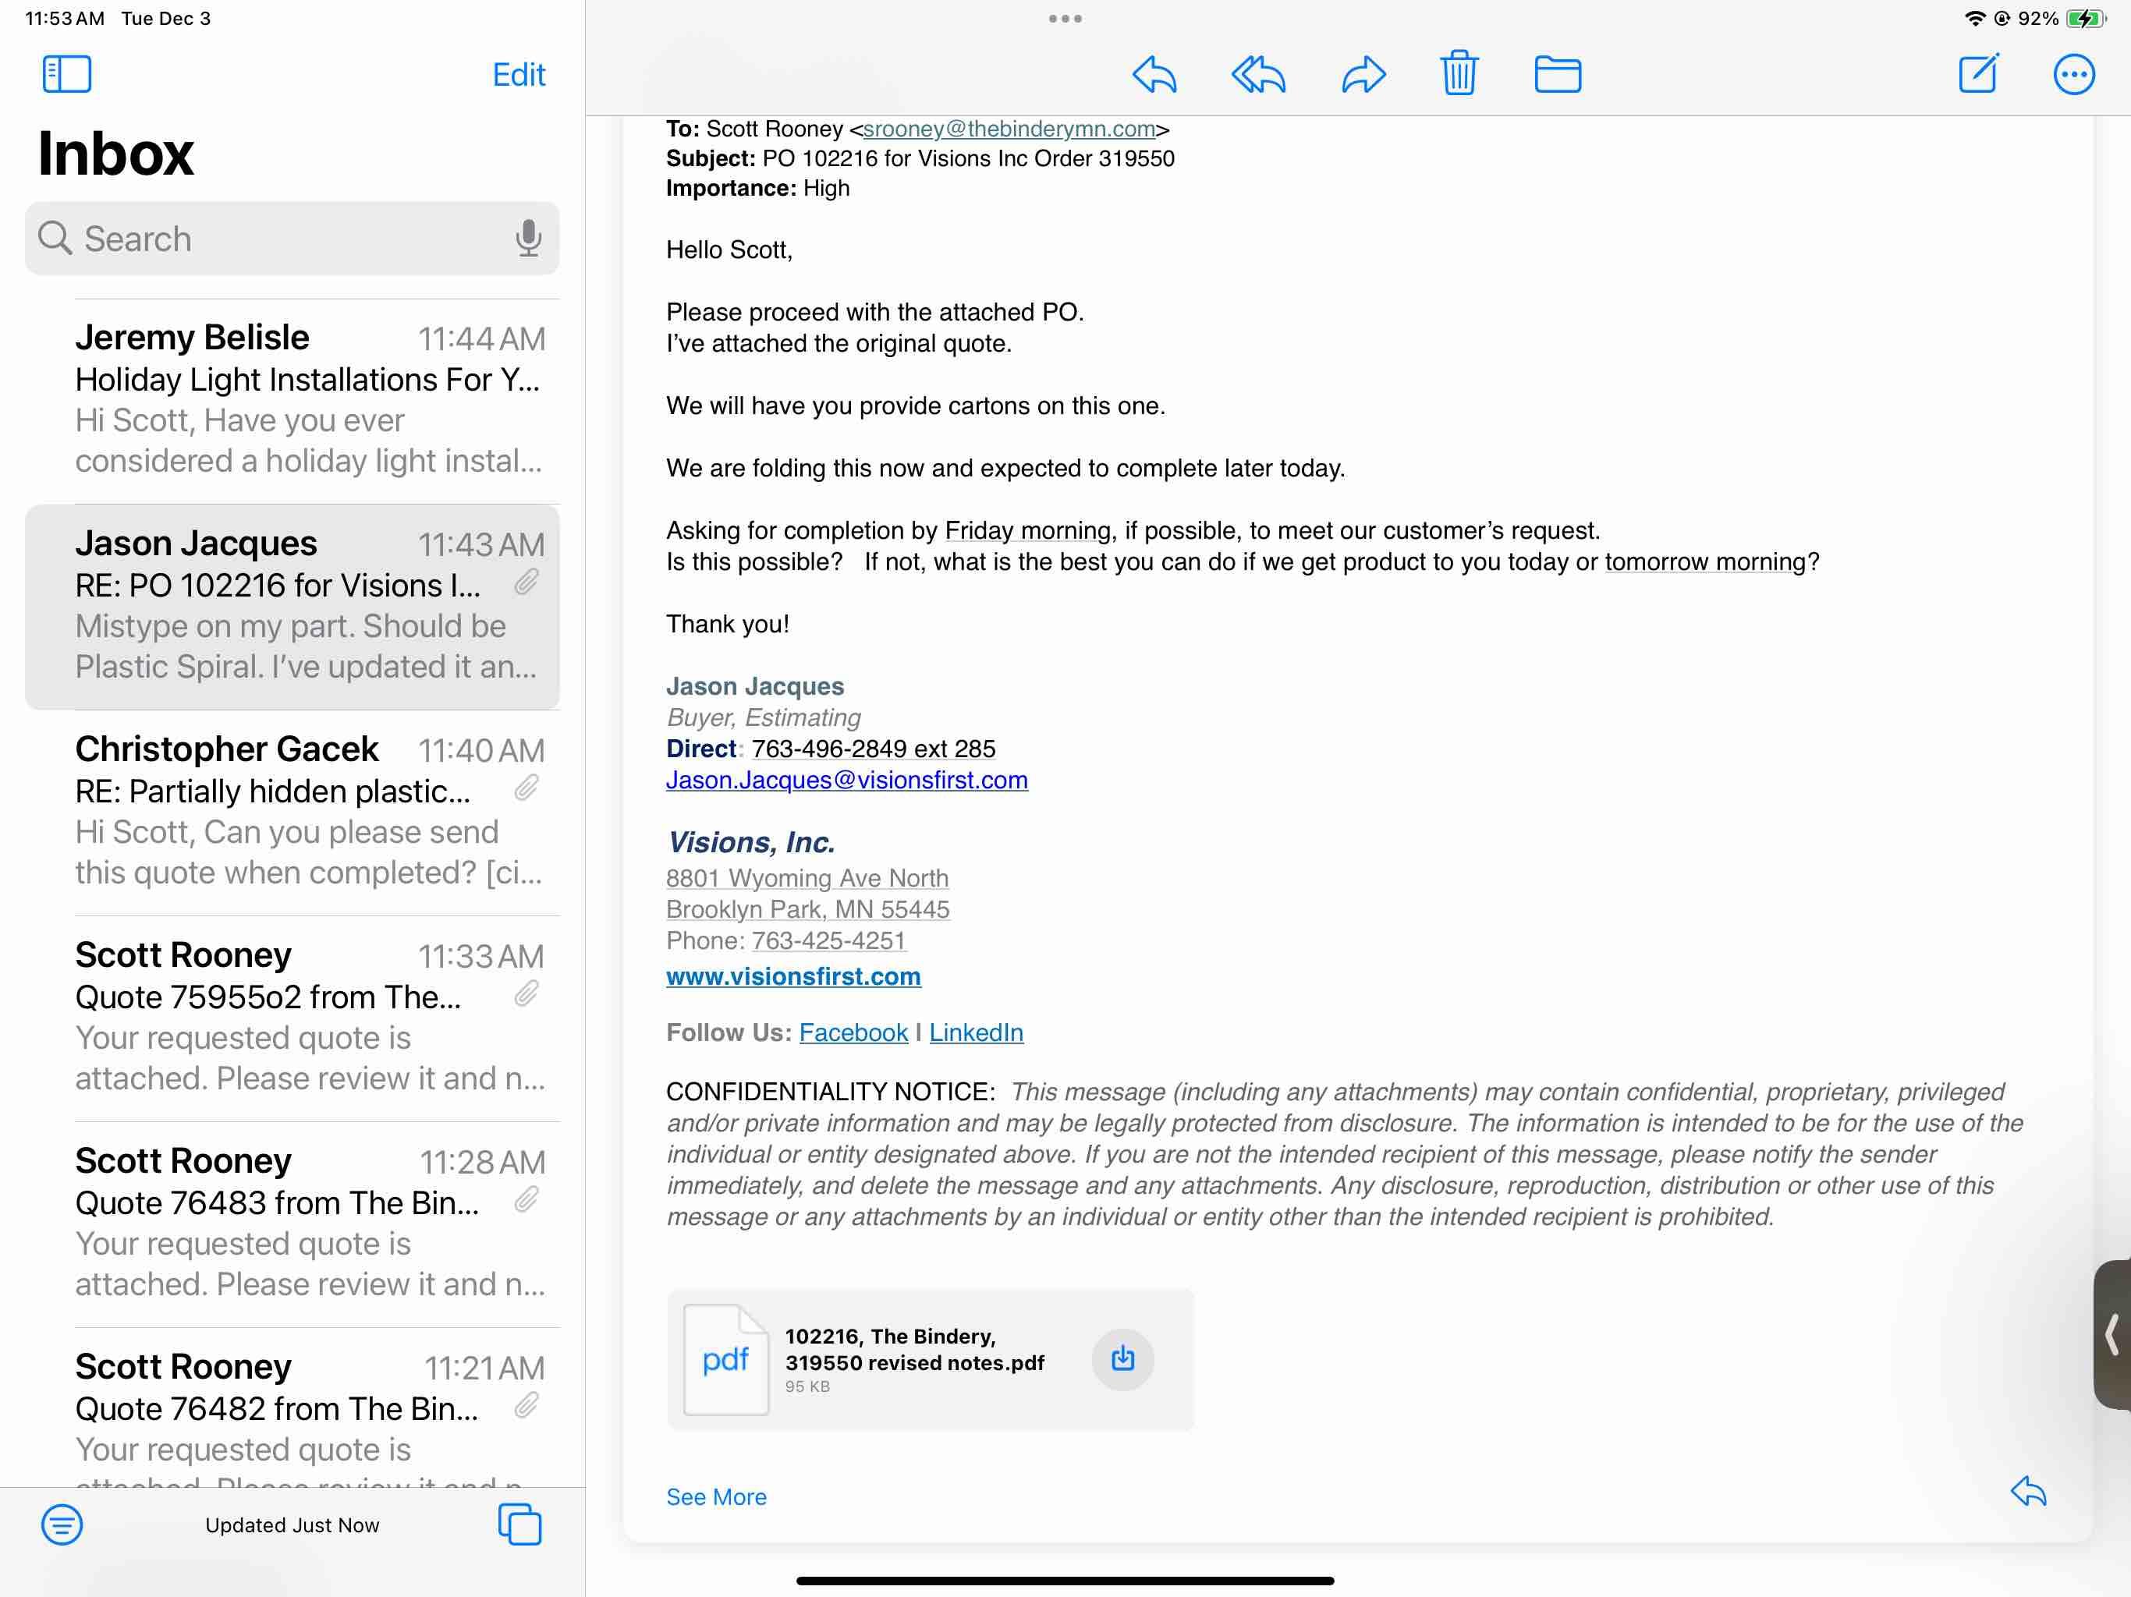Select Christopher Gacek's email

coord(308,810)
